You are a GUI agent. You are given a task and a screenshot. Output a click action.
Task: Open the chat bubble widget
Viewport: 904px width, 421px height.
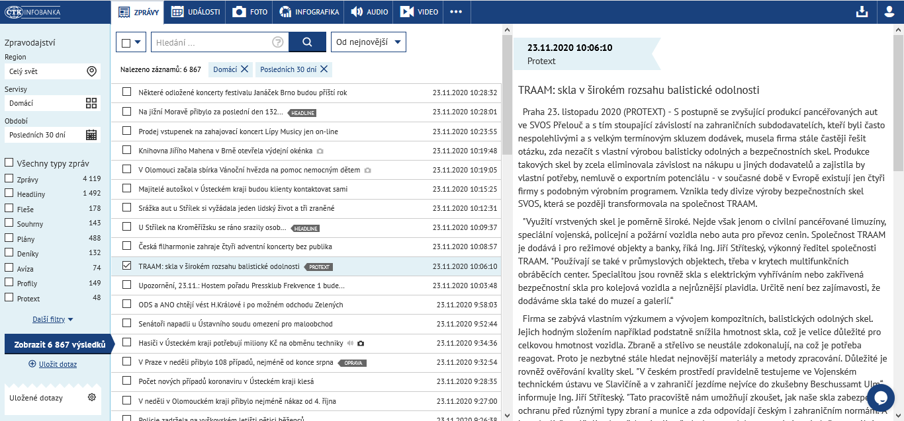[x=880, y=397]
